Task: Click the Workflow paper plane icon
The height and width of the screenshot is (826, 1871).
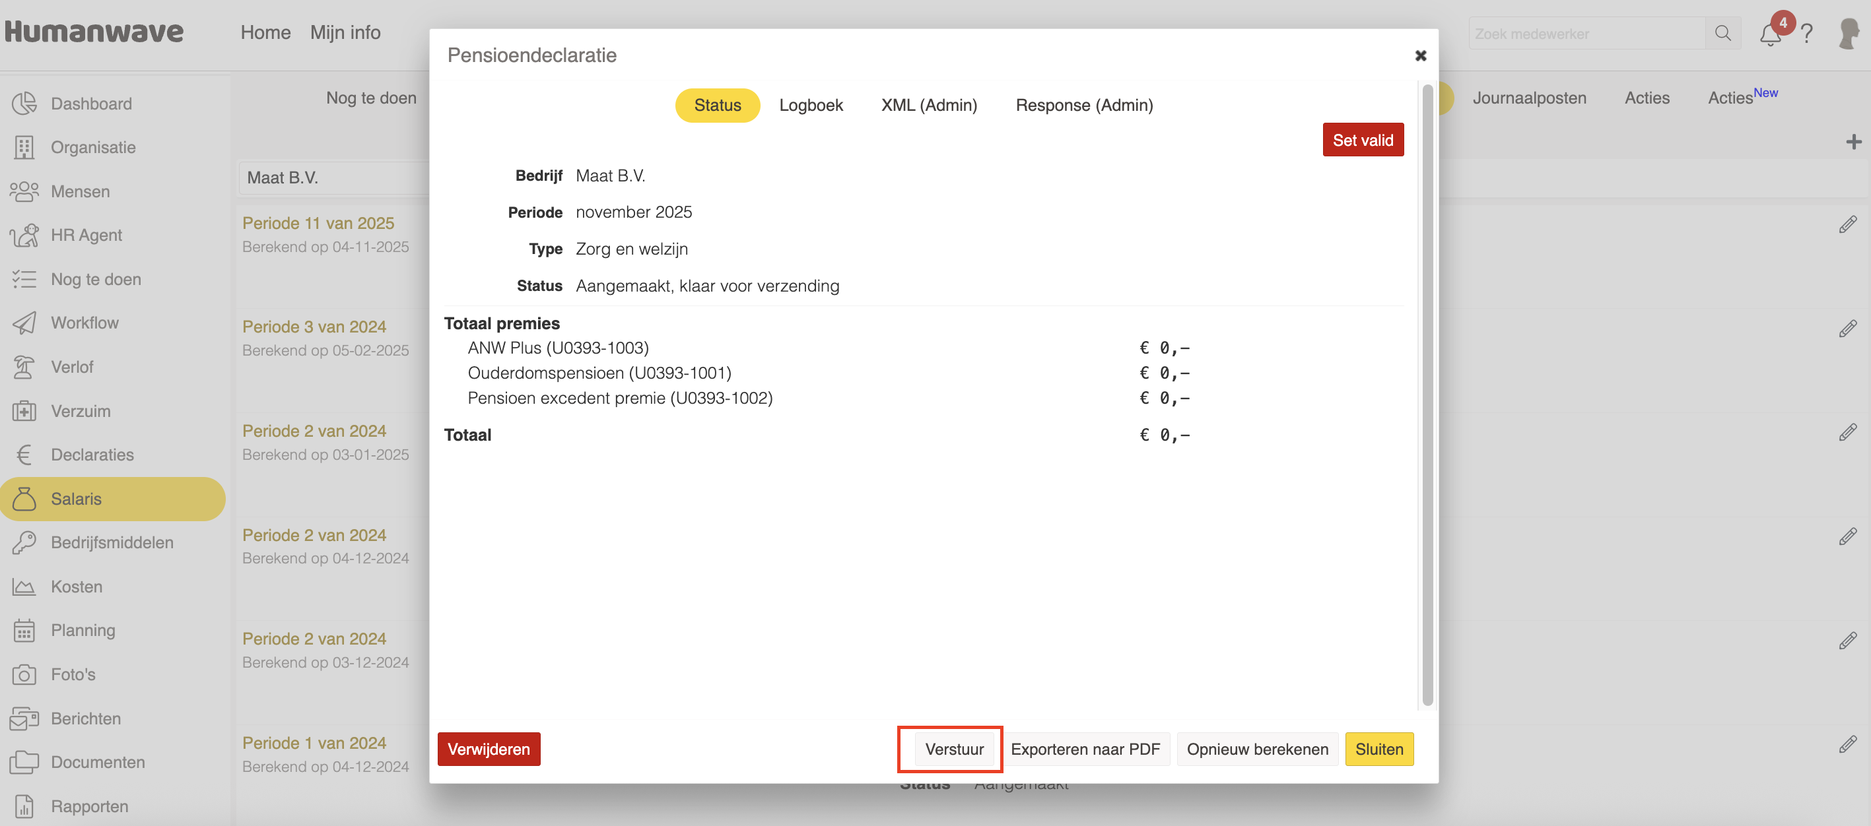Action: click(24, 323)
